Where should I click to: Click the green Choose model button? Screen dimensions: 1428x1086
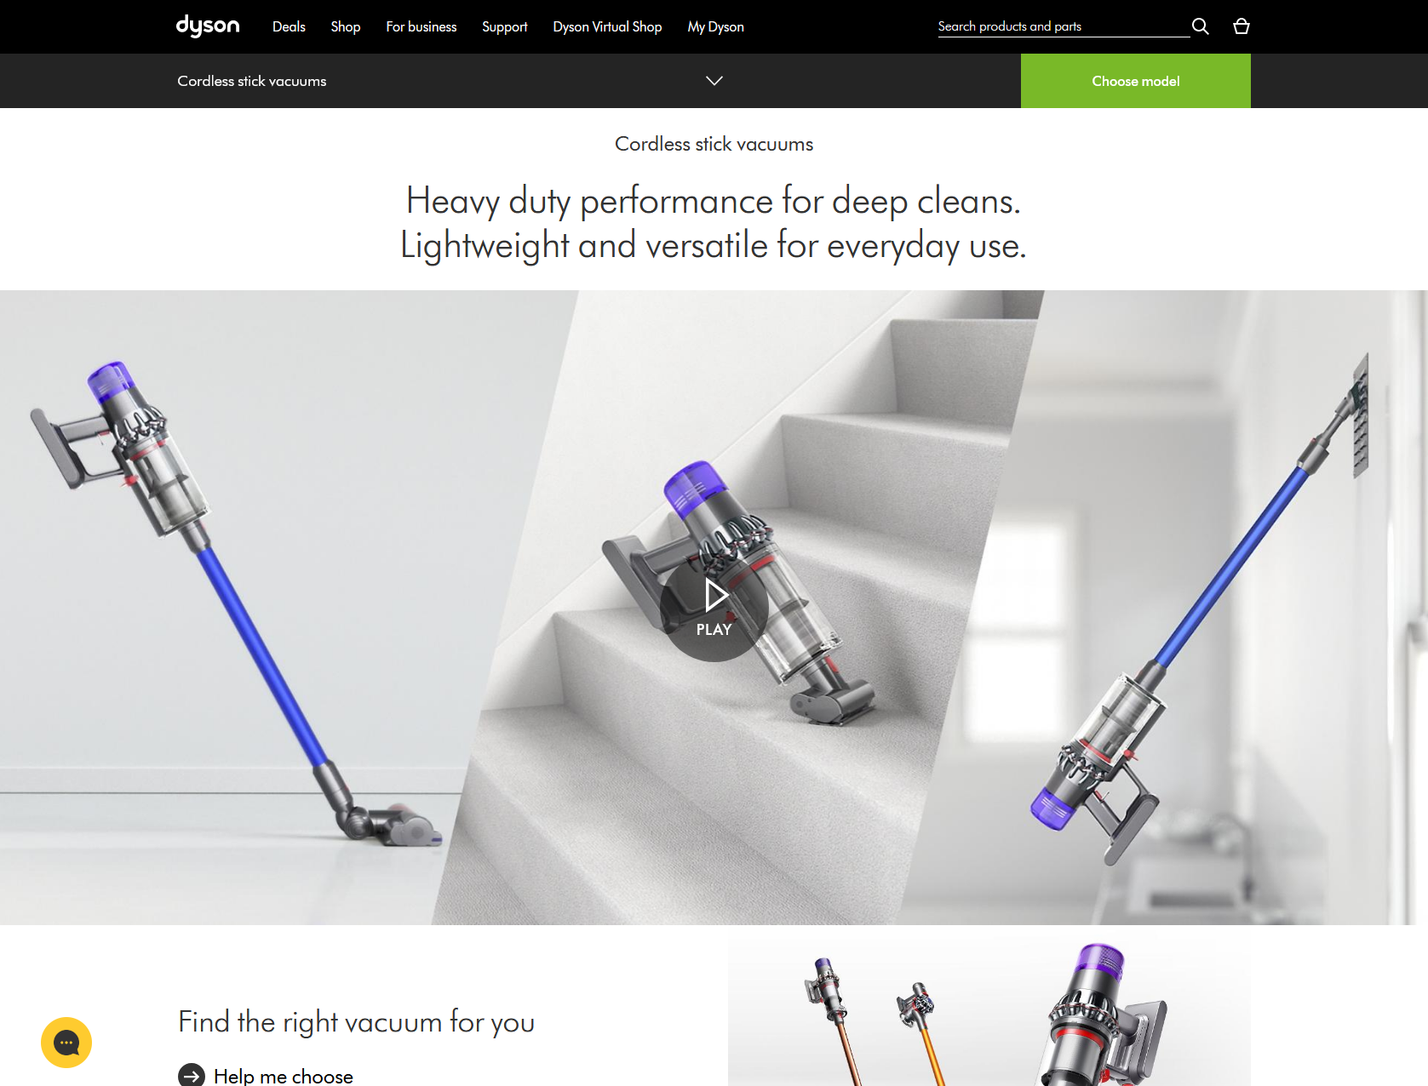tap(1136, 81)
